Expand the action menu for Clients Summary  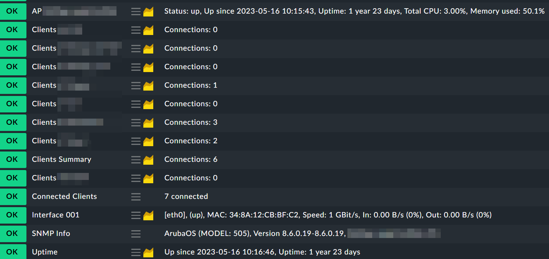click(x=136, y=159)
